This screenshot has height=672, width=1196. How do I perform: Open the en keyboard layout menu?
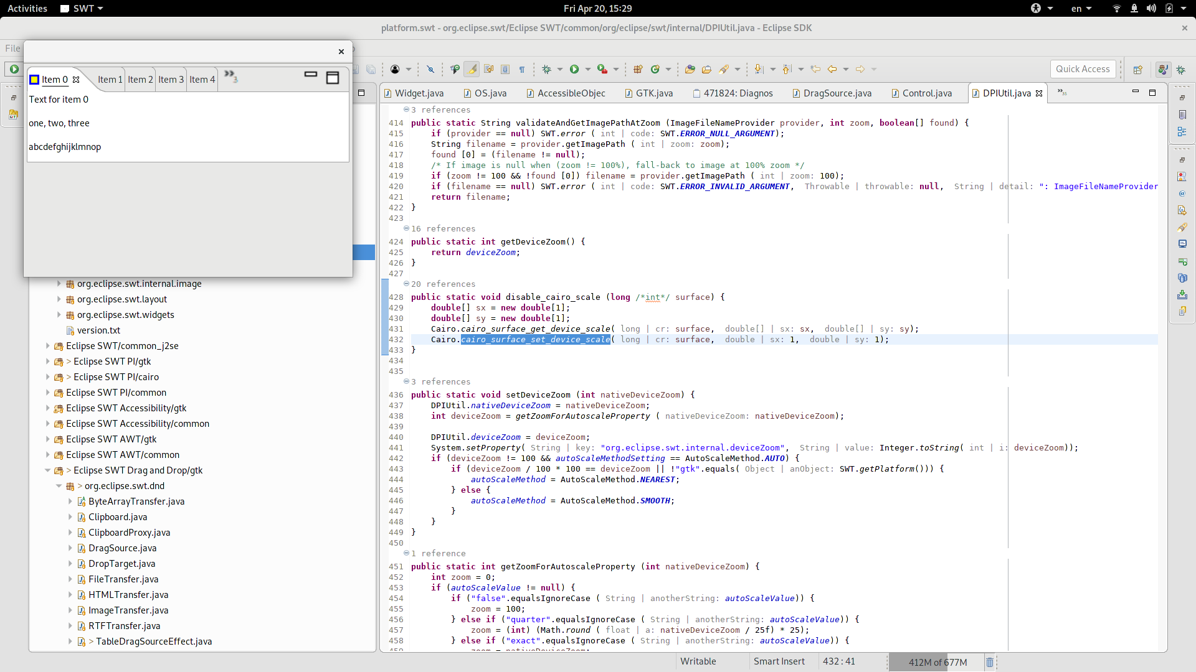tap(1081, 8)
